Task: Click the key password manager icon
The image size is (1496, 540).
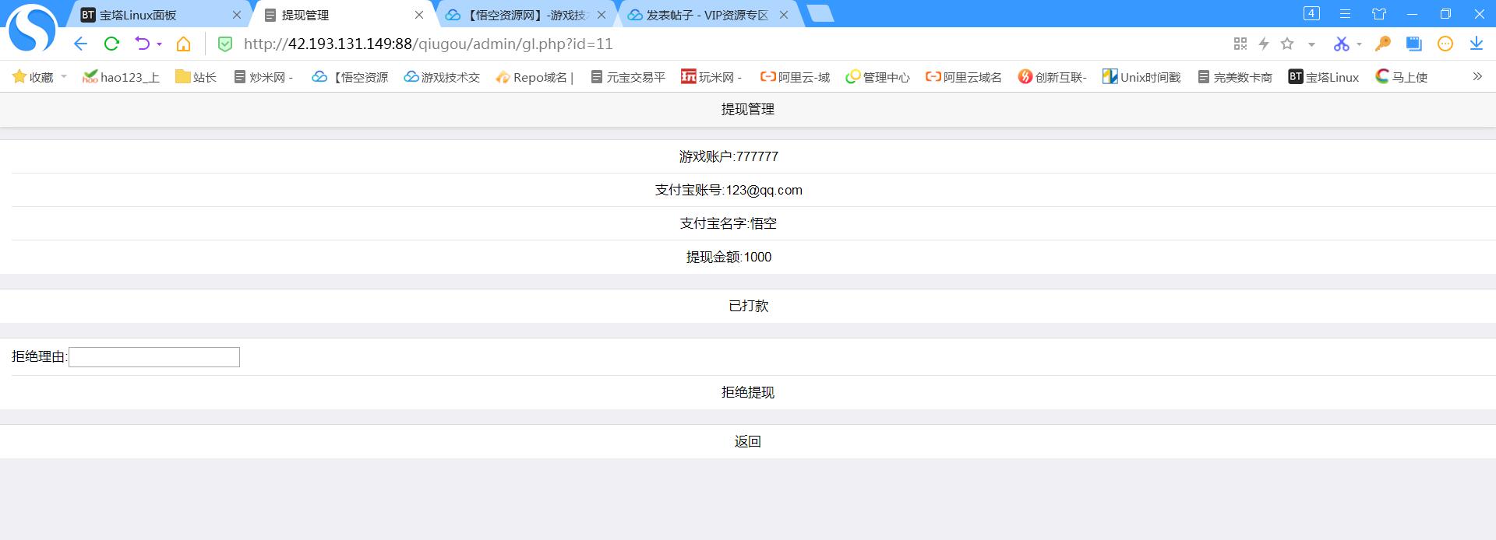Action: pyautogui.click(x=1383, y=44)
